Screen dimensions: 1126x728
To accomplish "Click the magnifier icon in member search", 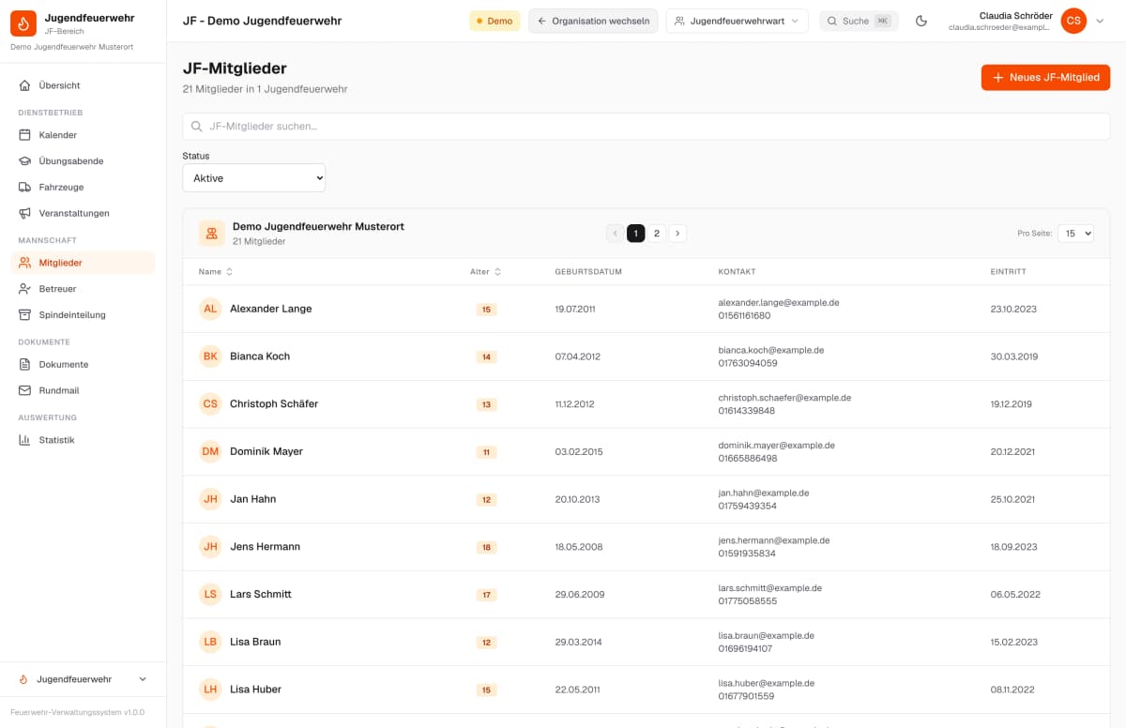I will [197, 127].
